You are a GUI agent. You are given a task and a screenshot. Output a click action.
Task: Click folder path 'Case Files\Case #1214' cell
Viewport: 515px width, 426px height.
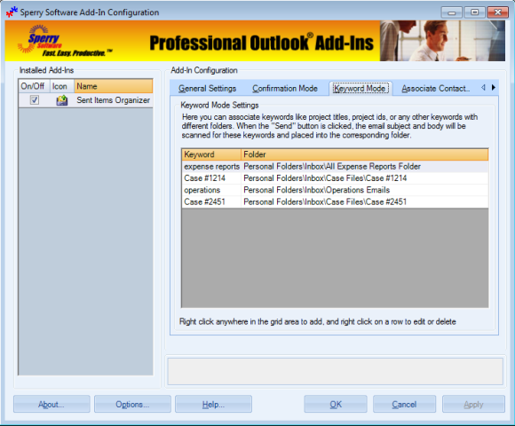(365, 178)
